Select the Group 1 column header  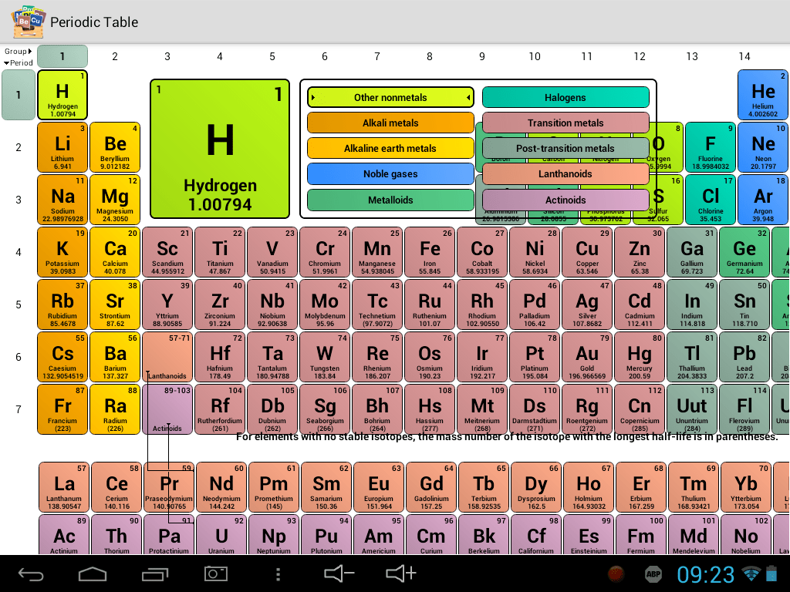62,56
